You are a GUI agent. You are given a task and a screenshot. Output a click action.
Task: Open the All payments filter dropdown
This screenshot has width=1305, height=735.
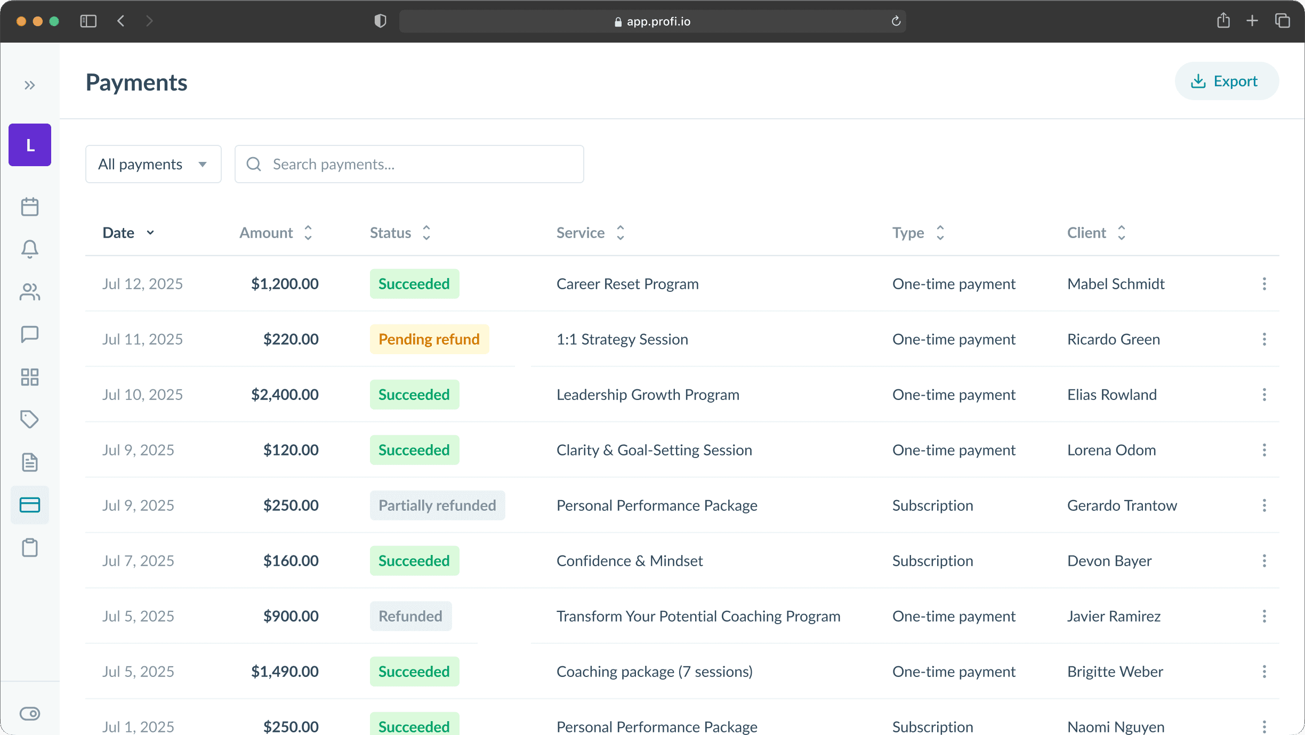(154, 164)
